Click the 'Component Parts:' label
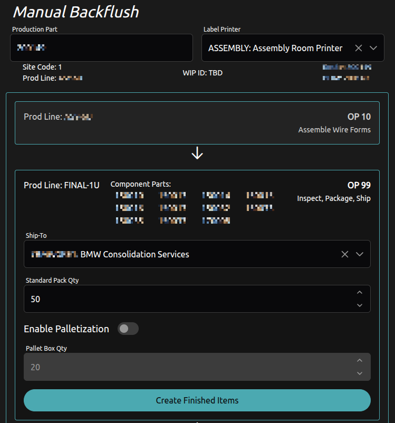This screenshot has width=395, height=423. tap(141, 184)
